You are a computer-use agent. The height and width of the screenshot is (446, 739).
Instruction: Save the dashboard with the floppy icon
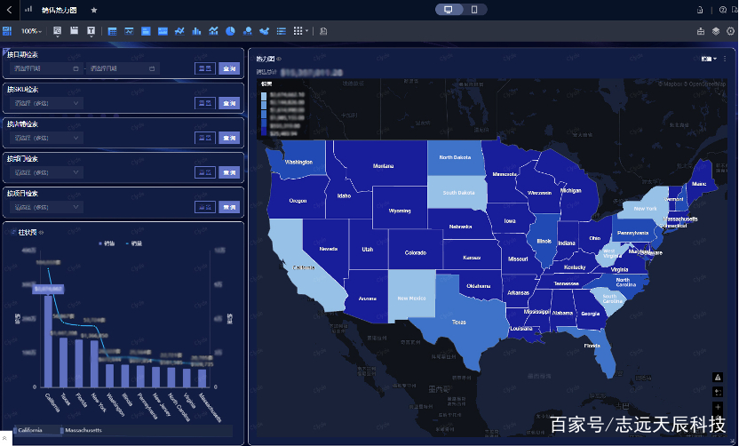click(x=74, y=30)
